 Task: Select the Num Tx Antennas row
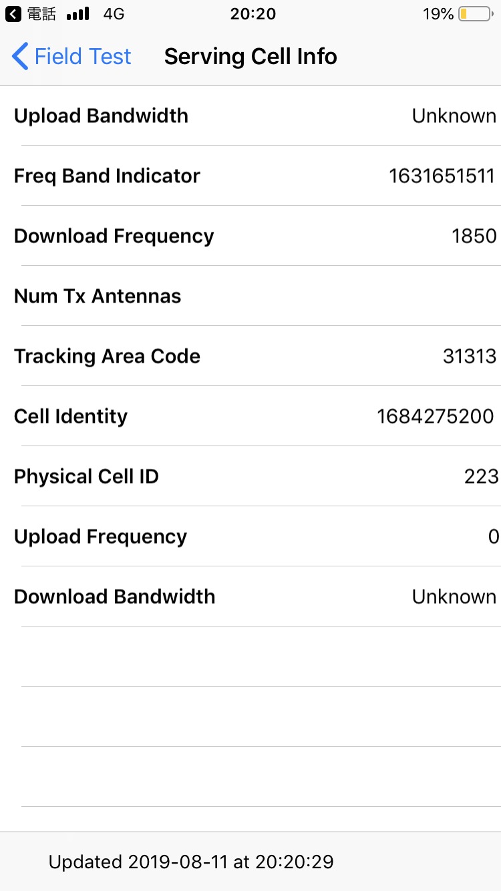pos(251,296)
